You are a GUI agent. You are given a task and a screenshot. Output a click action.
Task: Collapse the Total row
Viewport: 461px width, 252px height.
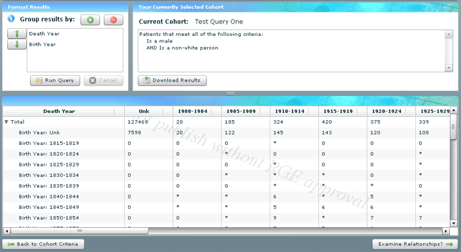pyautogui.click(x=7, y=121)
